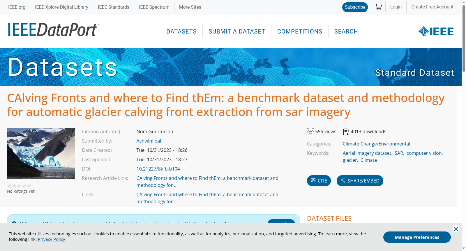The image size is (466, 251).
Task: Click the 4013 downloads text
Action: pyautogui.click(x=368, y=131)
